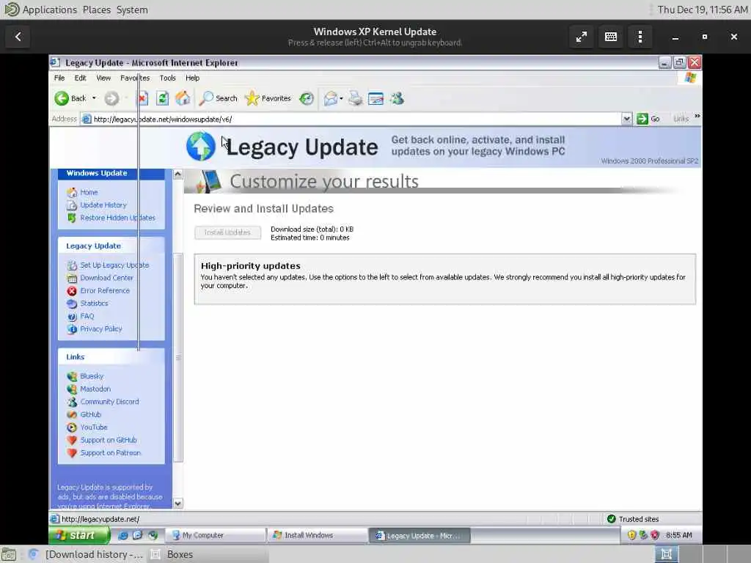Switch to My Computer taskbar window
This screenshot has width=751, height=563.
[215, 535]
